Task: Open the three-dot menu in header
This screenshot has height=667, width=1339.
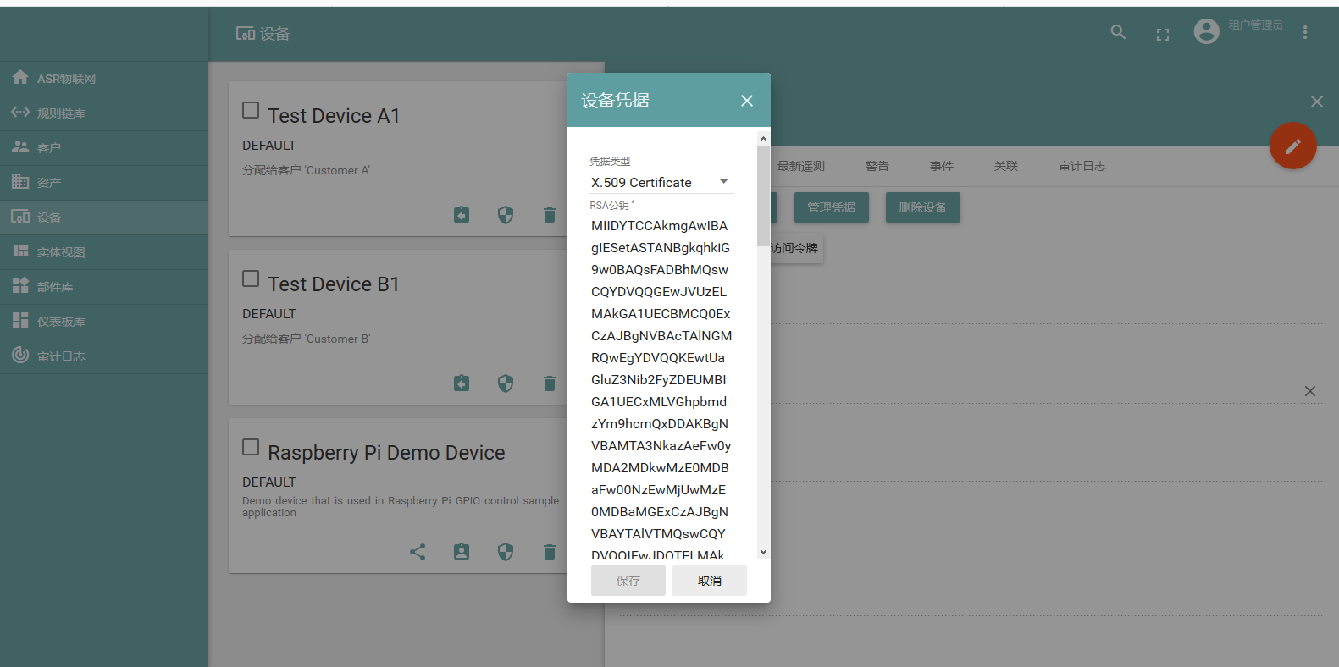Action: [x=1305, y=32]
